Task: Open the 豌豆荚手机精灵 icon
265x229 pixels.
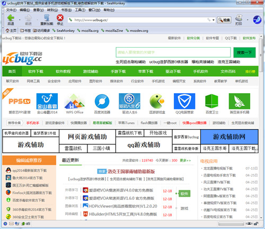Action: click(240, 101)
